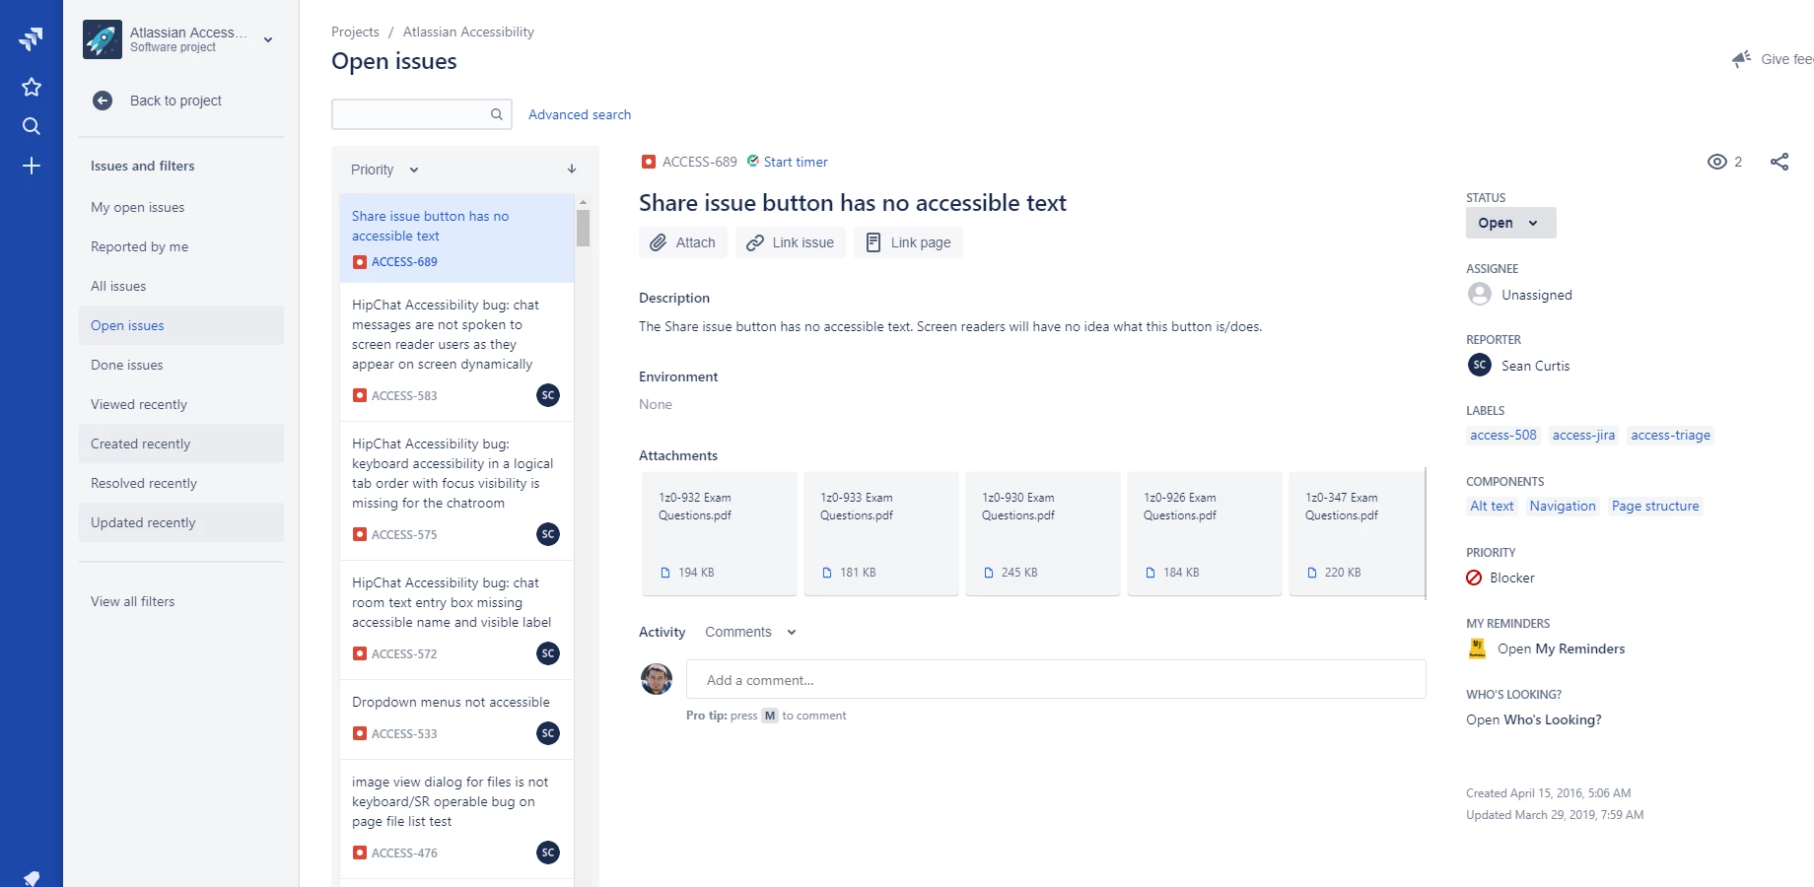
Task: Click the SC avatar on ACCESS-575 card
Action: click(548, 534)
